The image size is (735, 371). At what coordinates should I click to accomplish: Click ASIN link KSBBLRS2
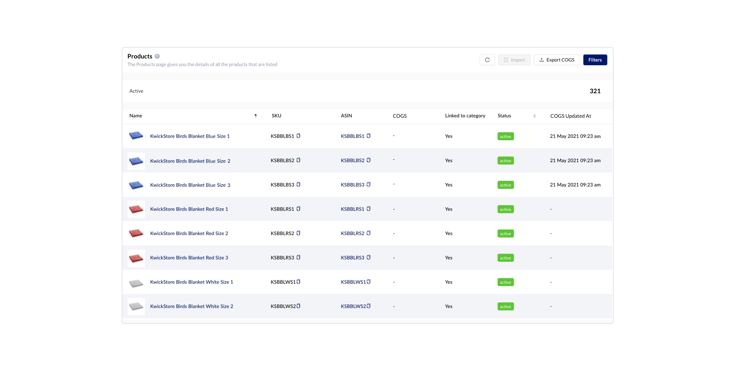(353, 233)
